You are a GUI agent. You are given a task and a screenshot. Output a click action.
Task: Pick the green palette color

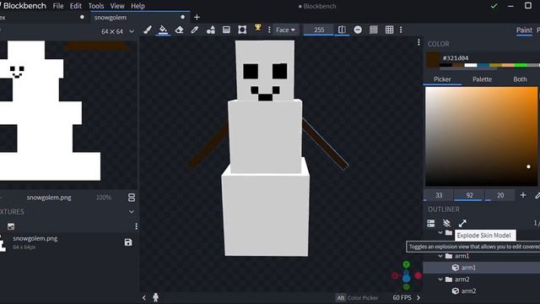521,65
